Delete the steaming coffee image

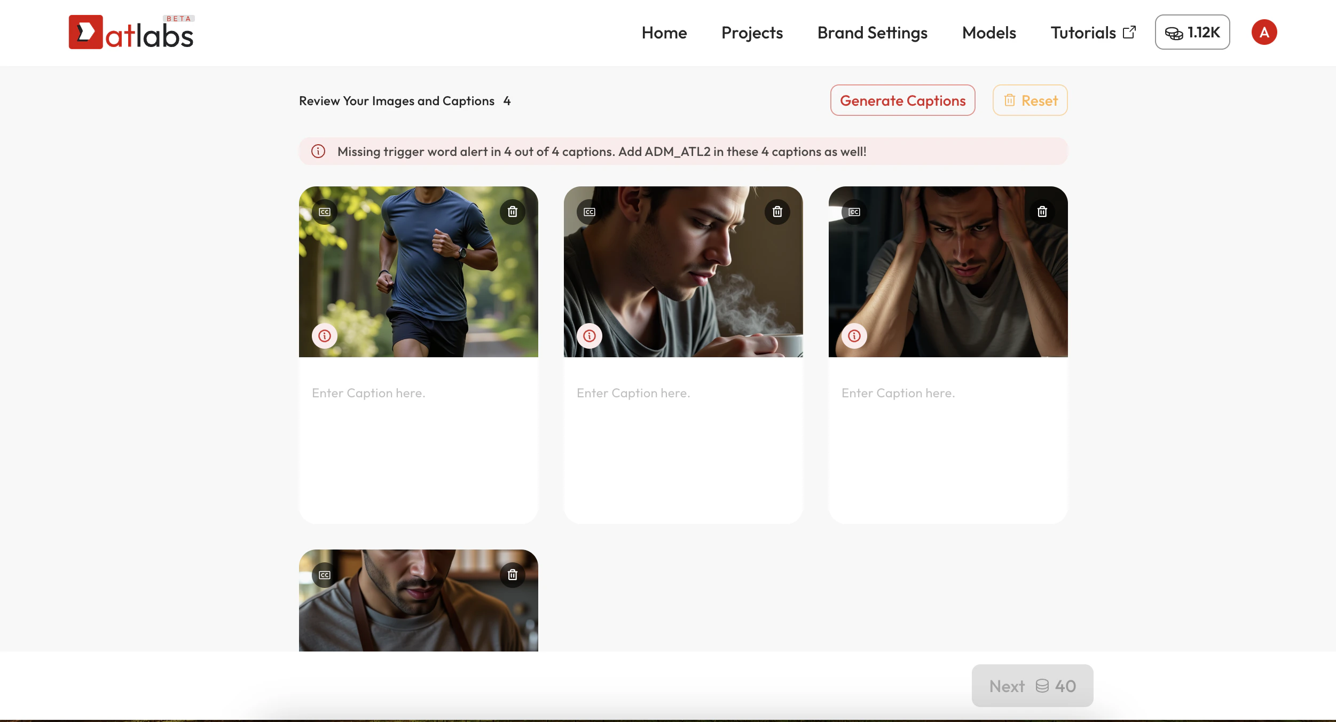coord(777,212)
